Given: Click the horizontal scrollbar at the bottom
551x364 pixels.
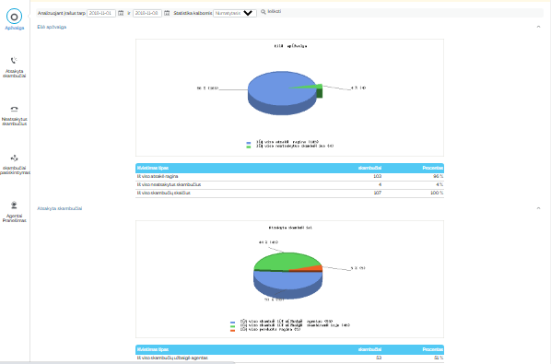Looking at the screenshot, I should click(x=117, y=362).
